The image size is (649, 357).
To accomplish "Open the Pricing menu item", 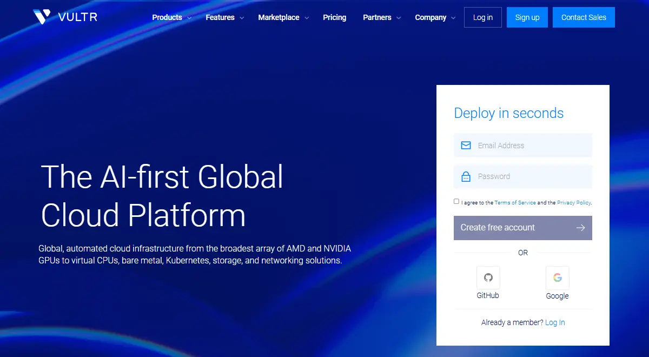I will (334, 17).
